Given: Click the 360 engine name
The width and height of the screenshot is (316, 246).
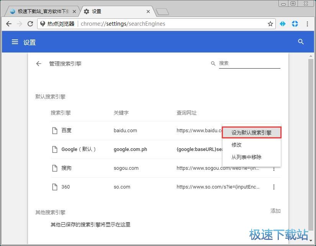Looking at the screenshot, I should pos(65,187).
